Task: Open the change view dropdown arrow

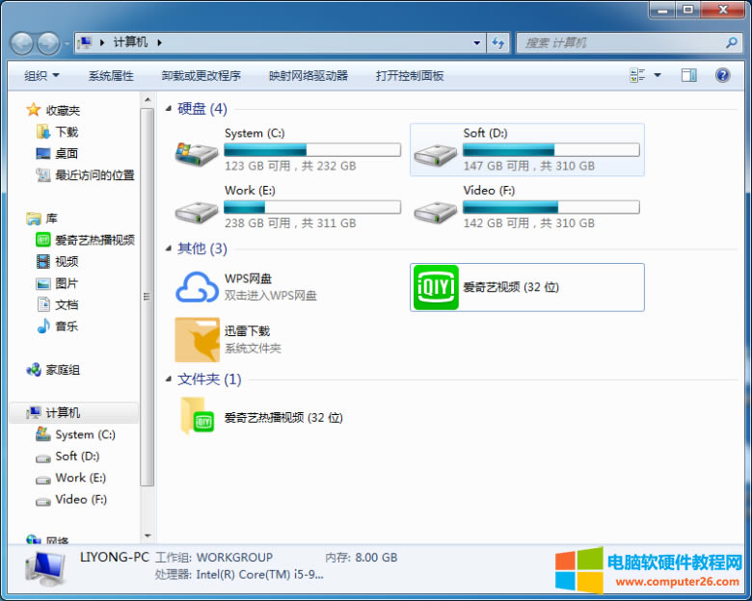Action: (x=658, y=75)
